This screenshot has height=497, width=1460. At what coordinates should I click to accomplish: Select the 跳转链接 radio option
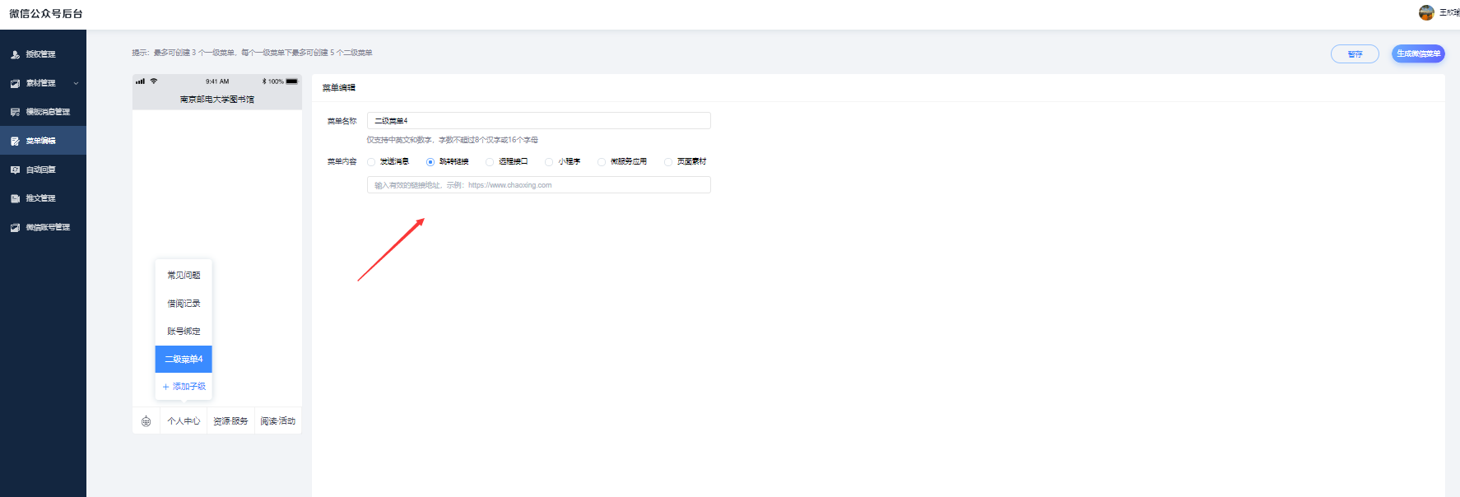(x=430, y=162)
